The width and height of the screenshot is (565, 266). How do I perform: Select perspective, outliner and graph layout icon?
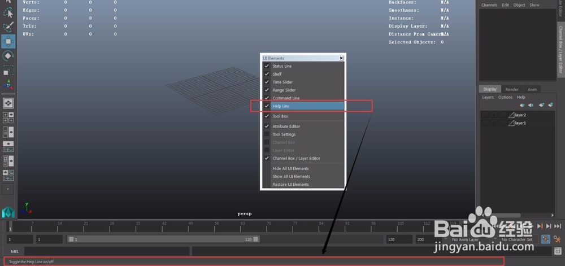tap(8, 175)
